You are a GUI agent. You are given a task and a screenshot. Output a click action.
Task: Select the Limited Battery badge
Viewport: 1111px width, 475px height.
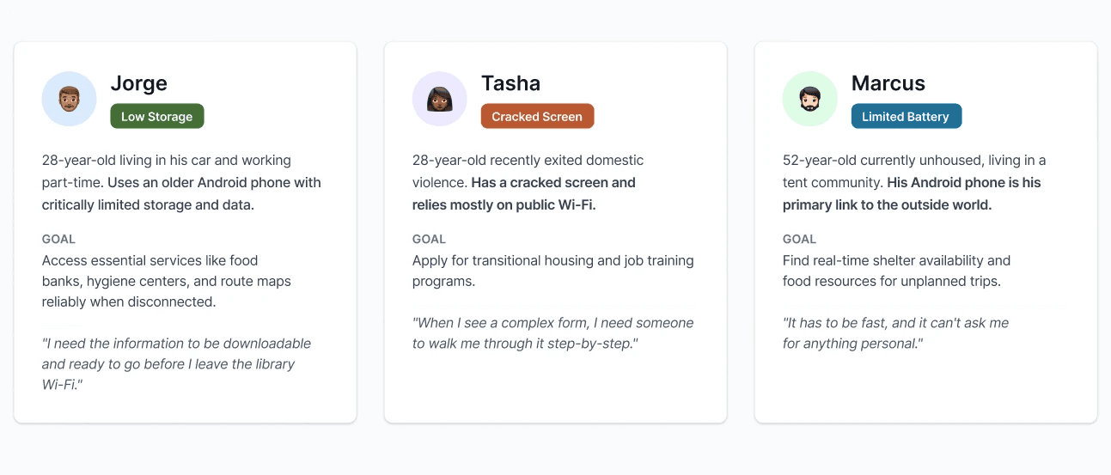coord(906,117)
